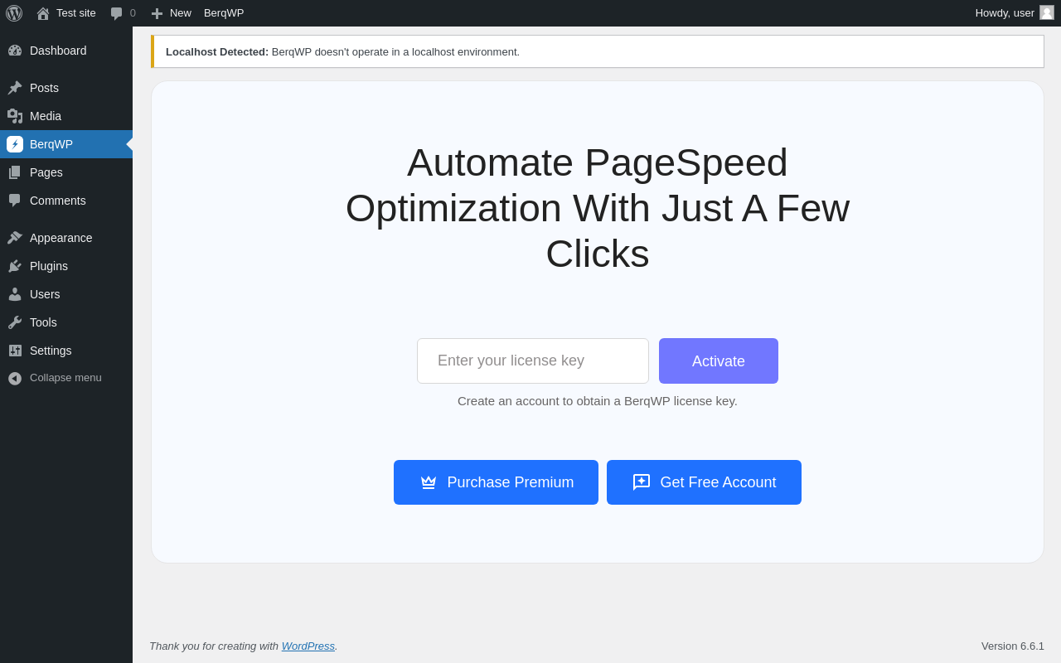Open the Posts menu

[66, 88]
